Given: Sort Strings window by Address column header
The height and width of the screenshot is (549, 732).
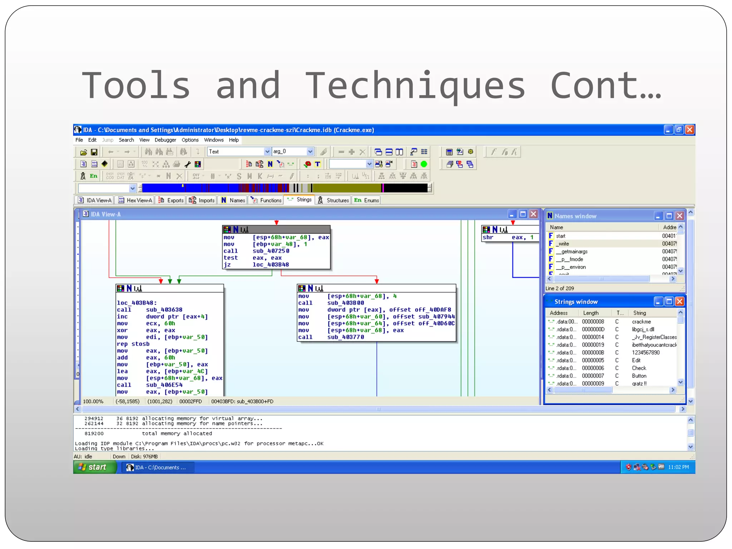Looking at the screenshot, I should 562,313.
